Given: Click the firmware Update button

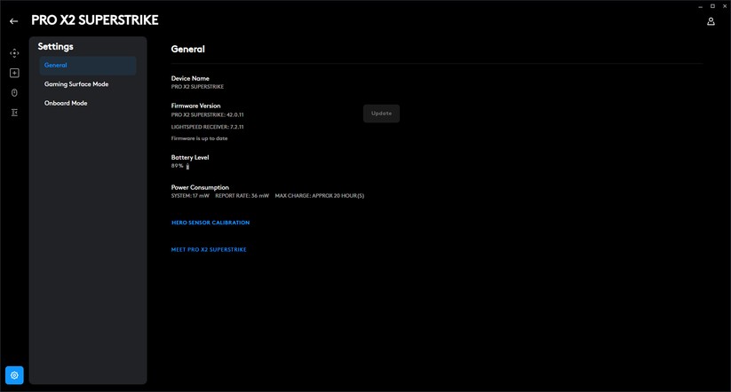Looking at the screenshot, I should tap(381, 114).
